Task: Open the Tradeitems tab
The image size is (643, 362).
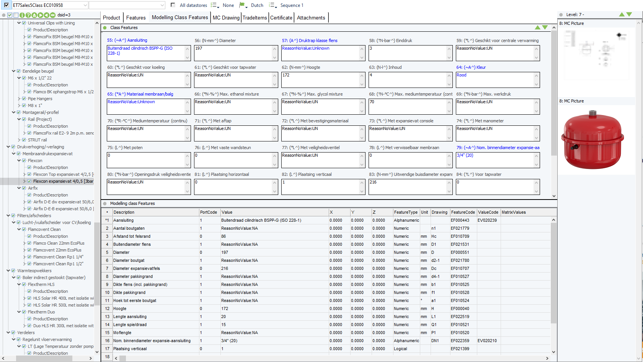Action: click(255, 18)
